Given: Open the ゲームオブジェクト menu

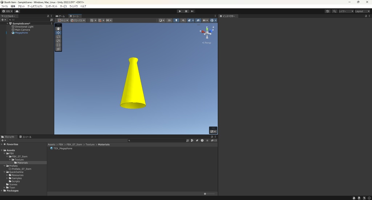Looking at the screenshot, I should pos(35,7).
